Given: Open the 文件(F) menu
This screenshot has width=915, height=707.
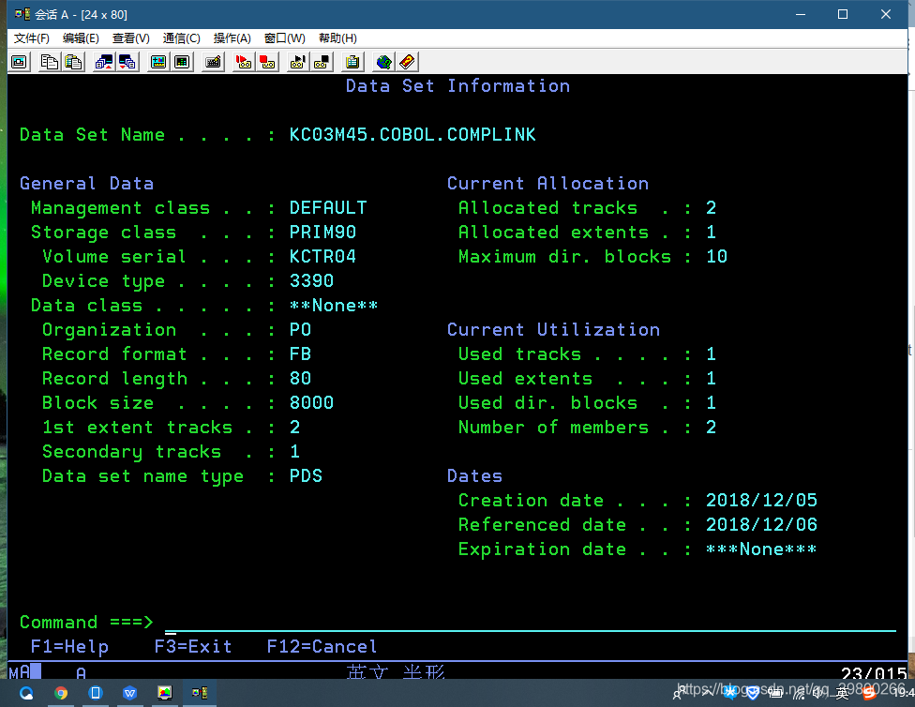Looking at the screenshot, I should 32,38.
